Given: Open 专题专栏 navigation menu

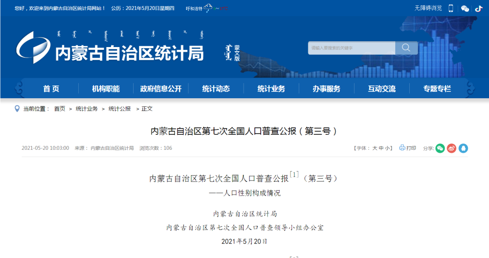Looking at the screenshot, I should point(437,89).
